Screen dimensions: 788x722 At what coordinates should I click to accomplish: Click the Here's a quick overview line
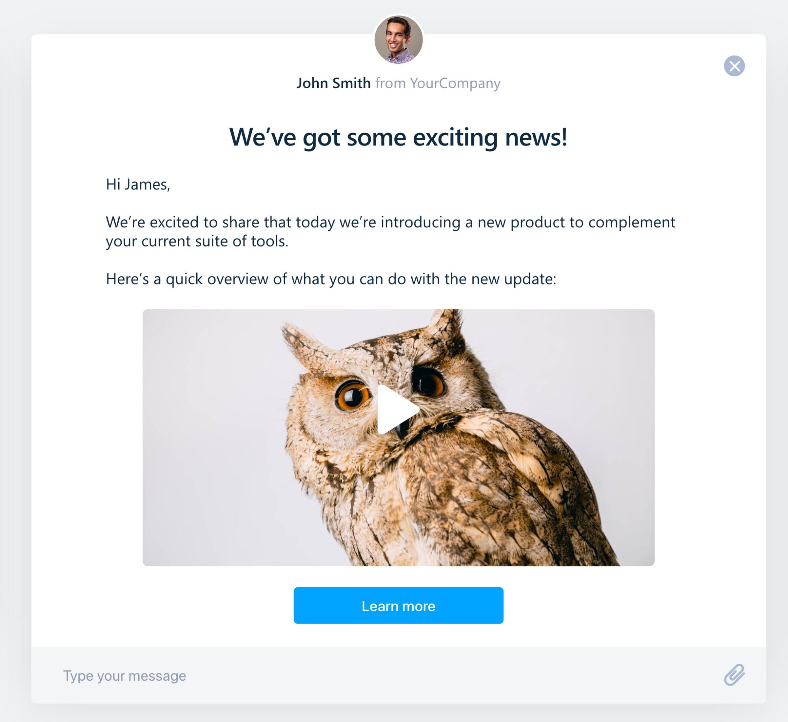point(331,279)
